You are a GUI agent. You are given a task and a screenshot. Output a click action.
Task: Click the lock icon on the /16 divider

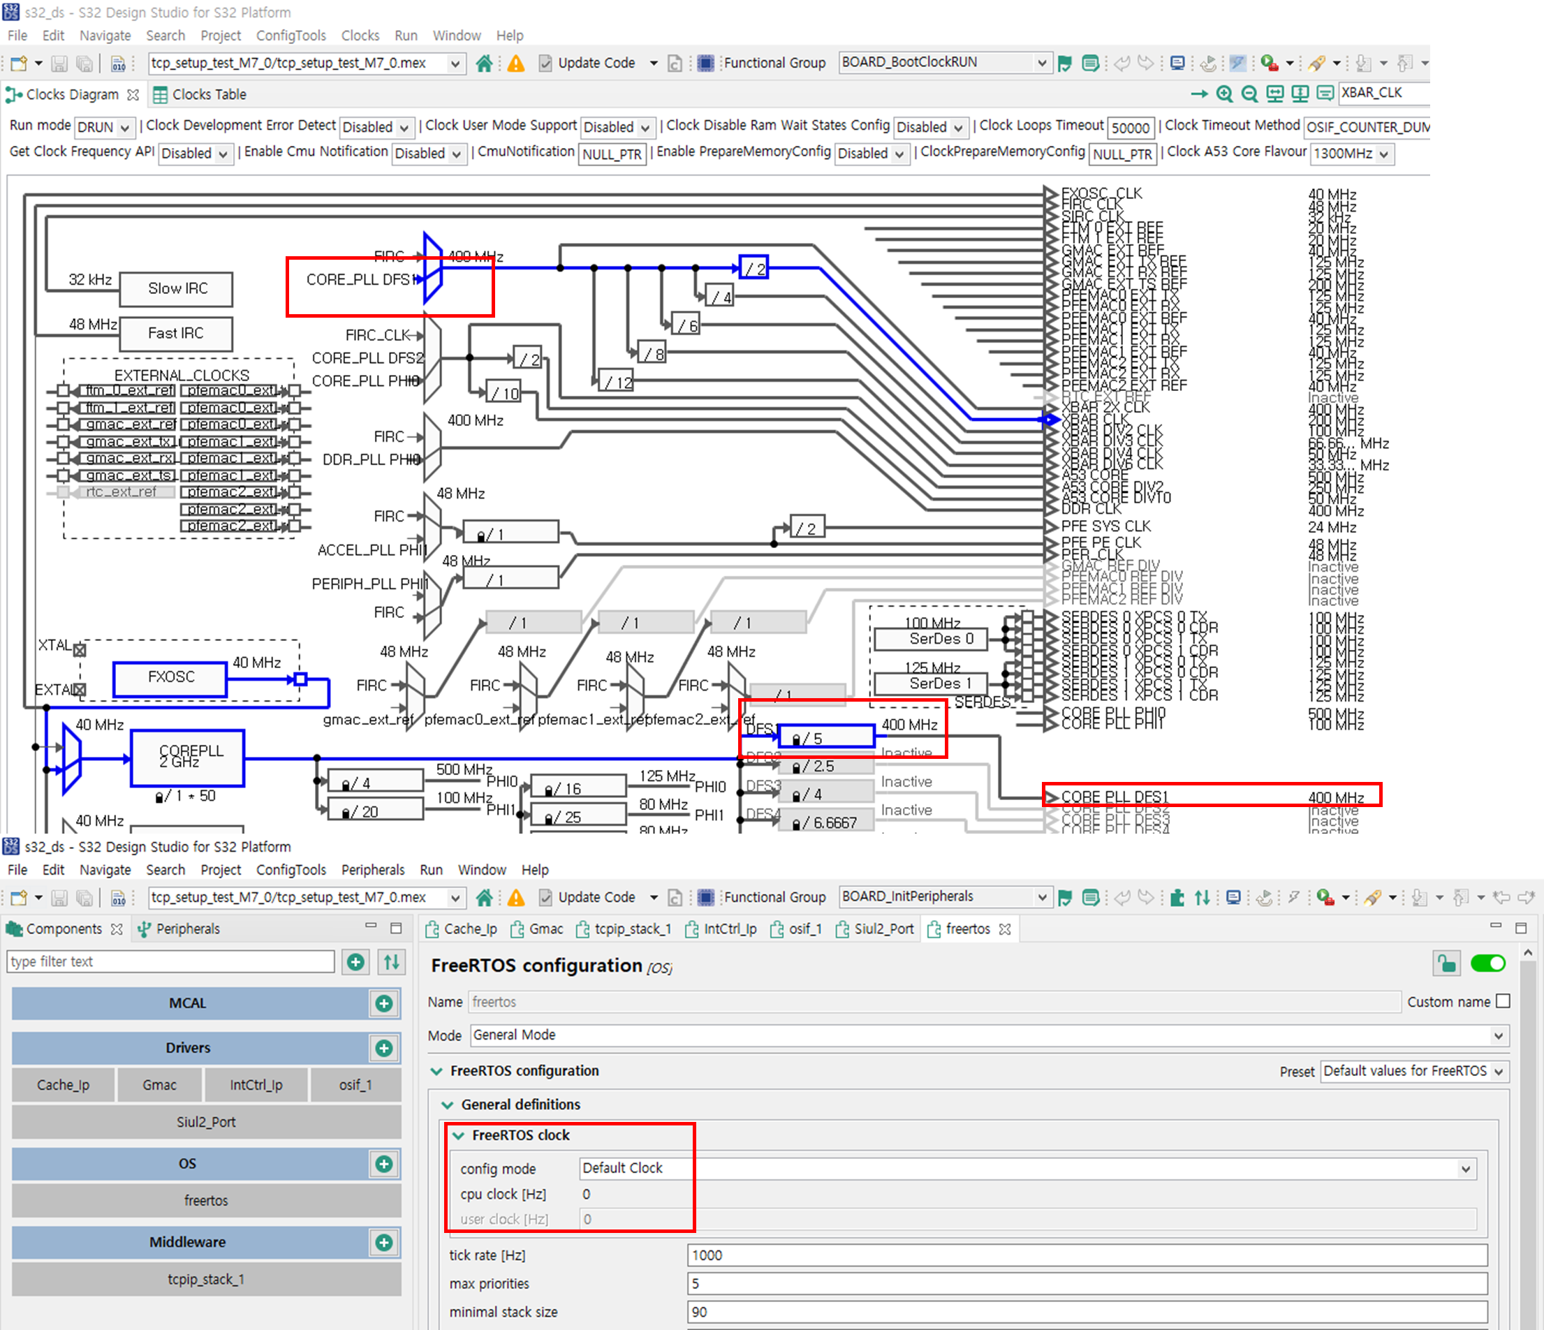[x=548, y=789]
